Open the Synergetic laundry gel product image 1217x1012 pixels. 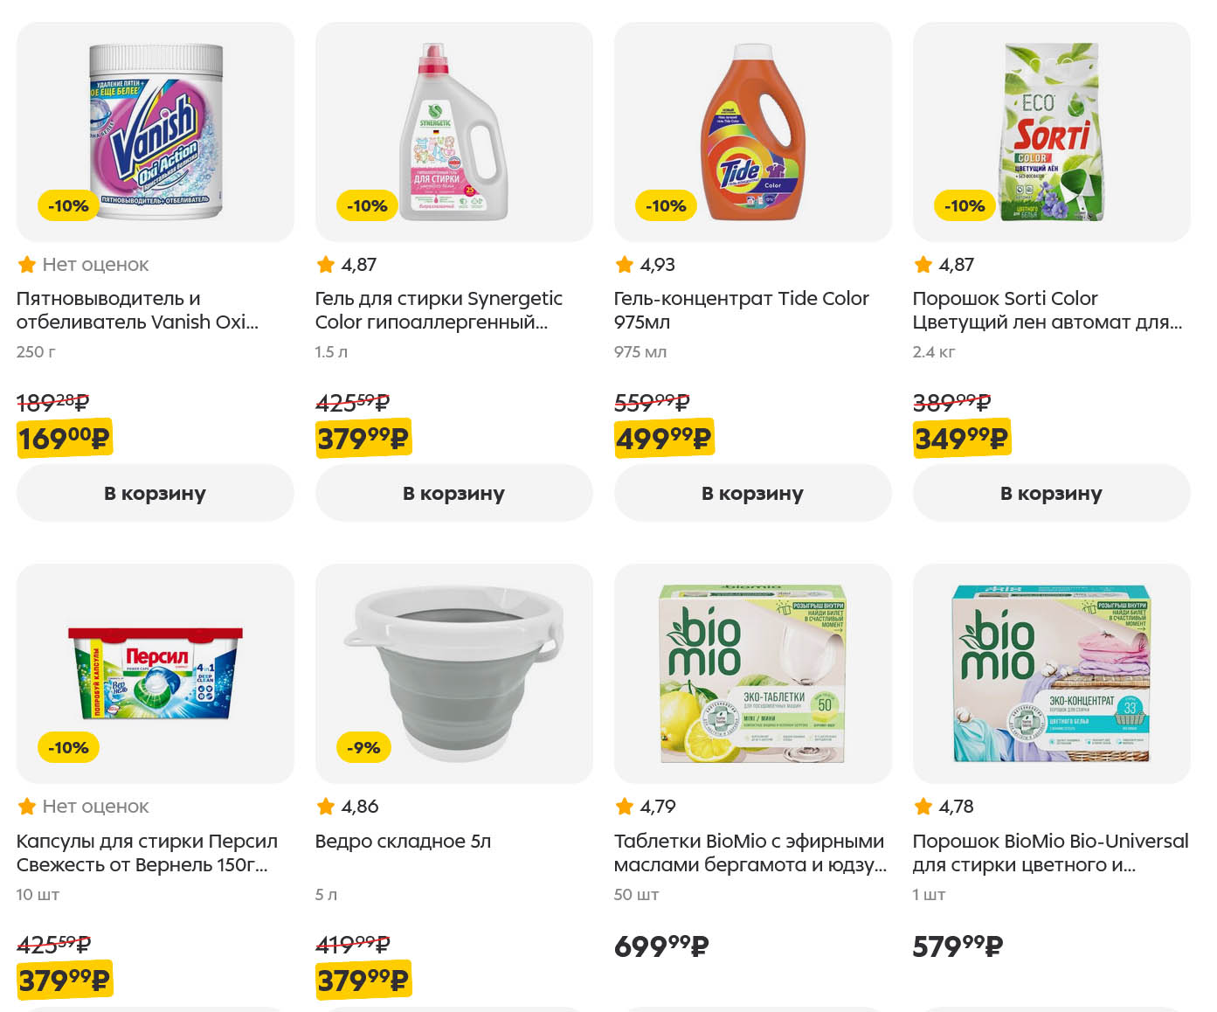pos(453,132)
